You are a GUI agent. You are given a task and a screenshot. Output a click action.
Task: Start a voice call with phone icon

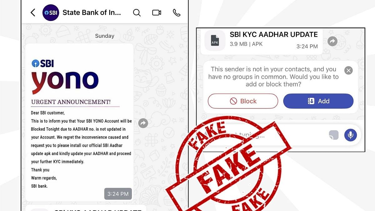tap(177, 13)
